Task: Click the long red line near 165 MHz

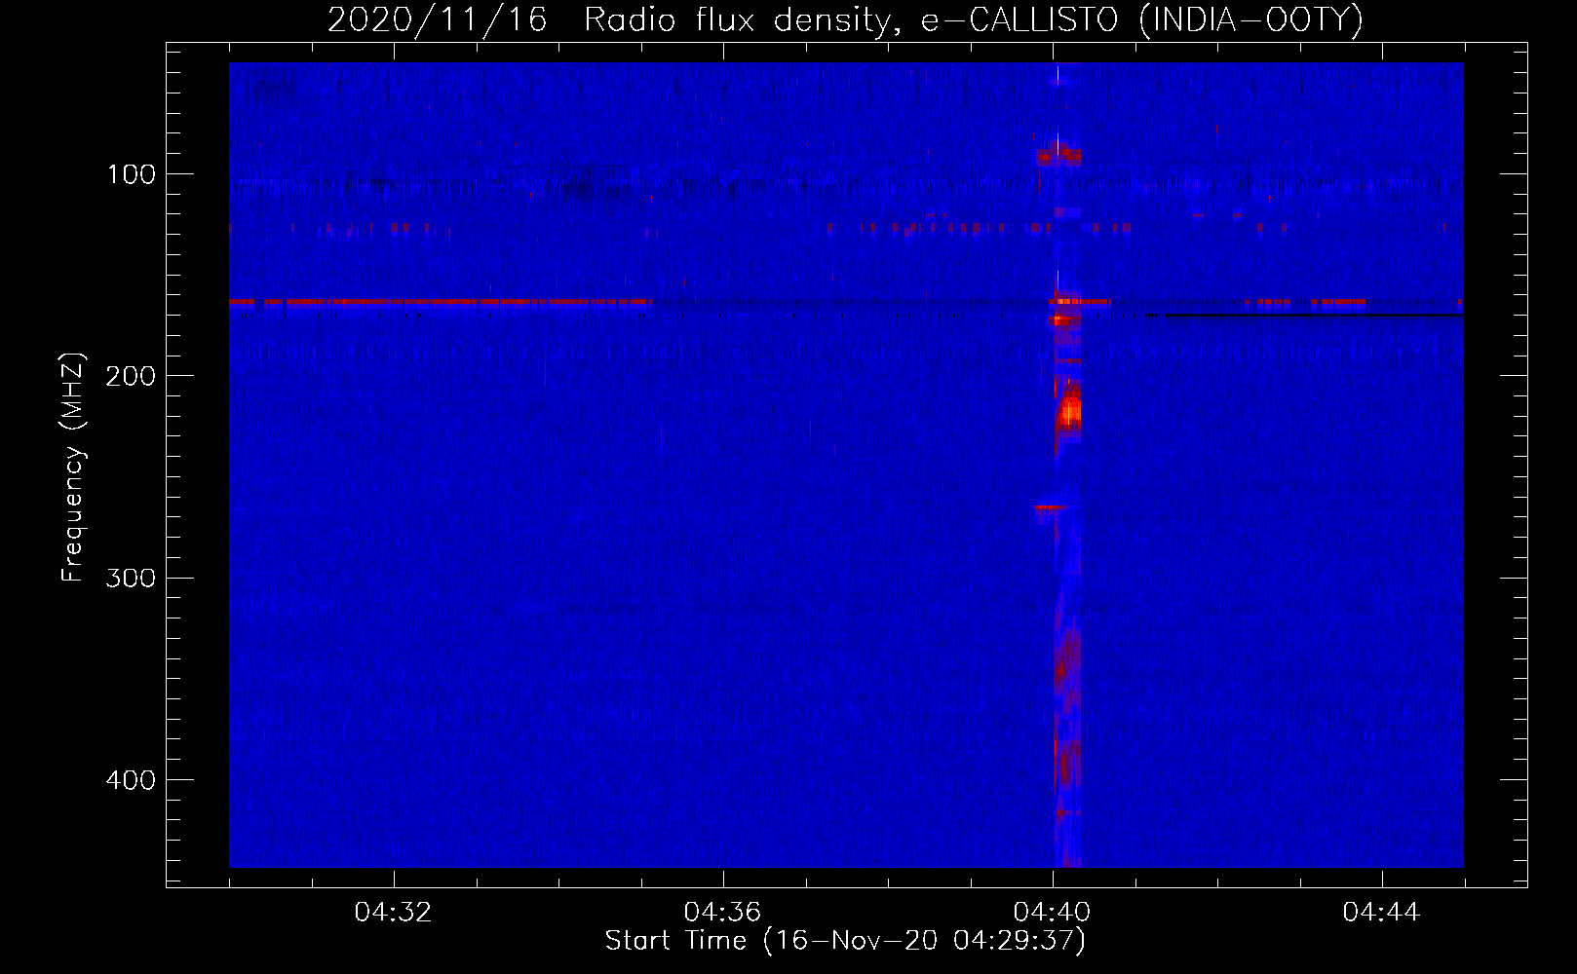Action: (439, 302)
